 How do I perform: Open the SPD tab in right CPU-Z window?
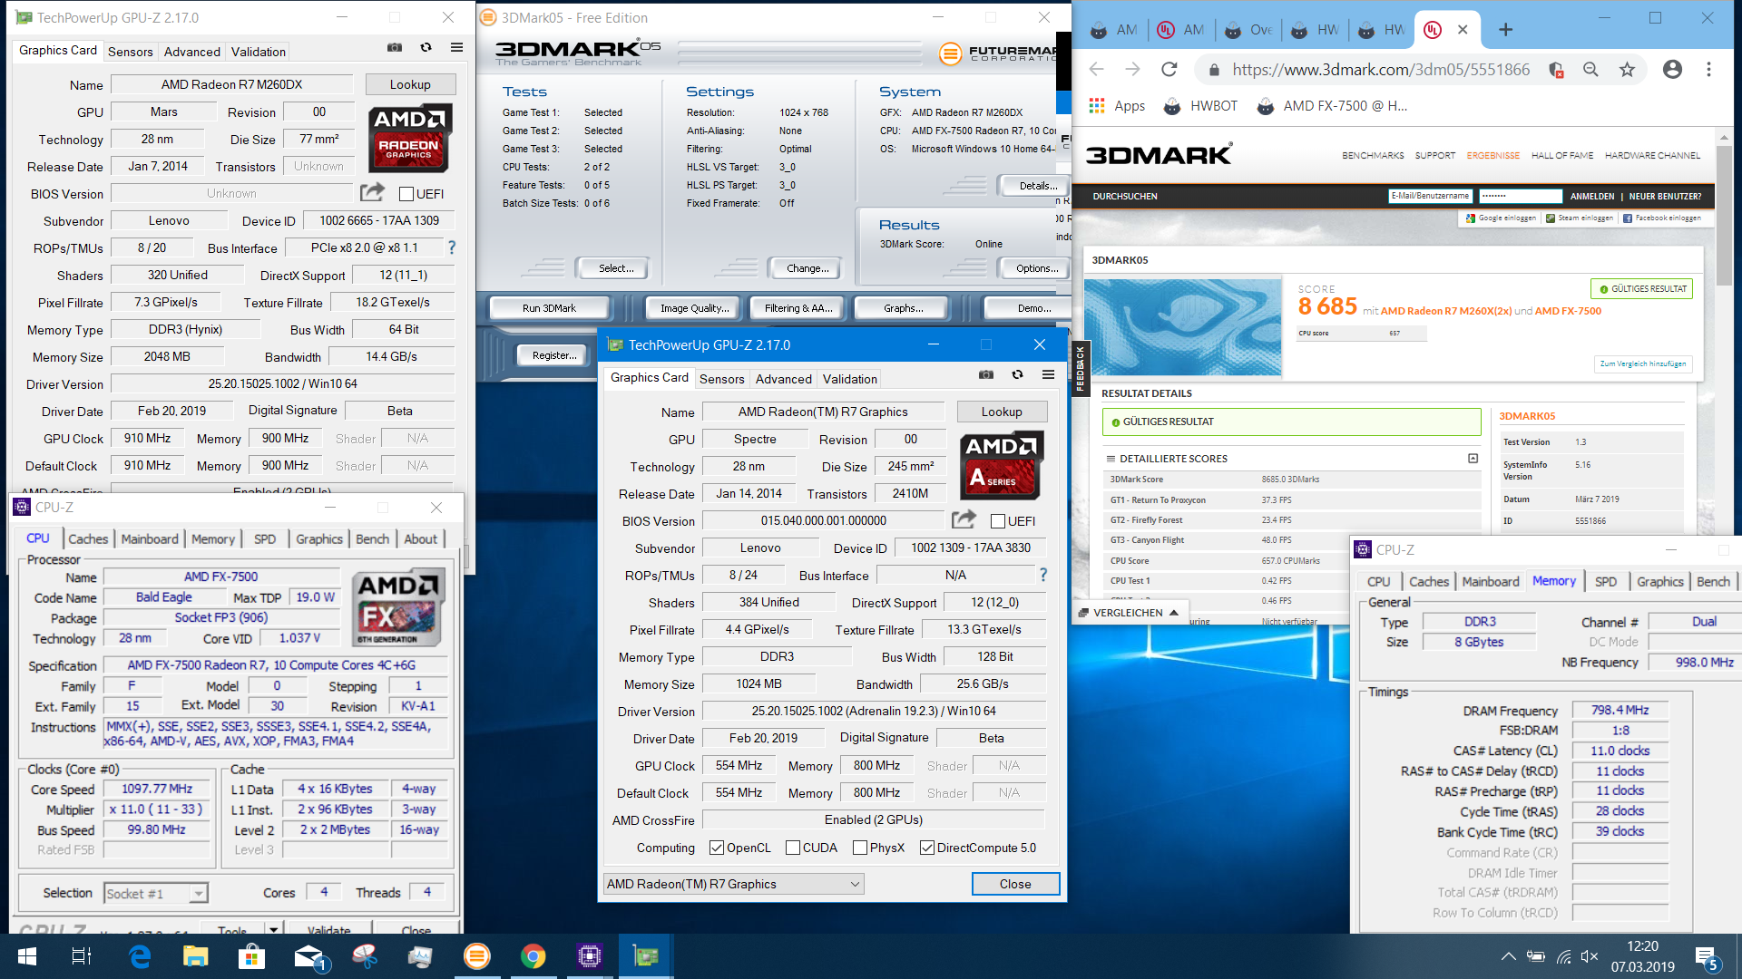[x=1606, y=581]
